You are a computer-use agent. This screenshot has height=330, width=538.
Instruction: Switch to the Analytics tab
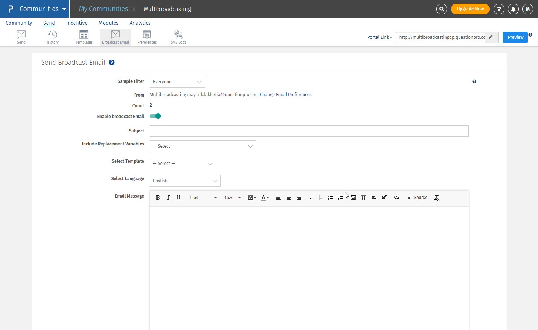click(x=140, y=23)
